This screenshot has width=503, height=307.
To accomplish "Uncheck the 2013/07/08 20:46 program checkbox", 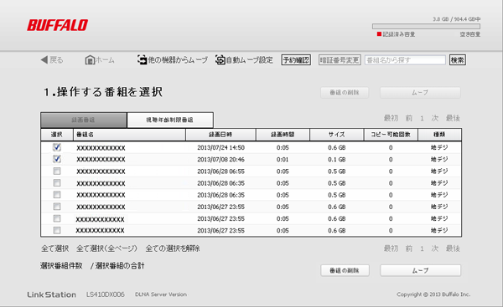I will (57, 159).
